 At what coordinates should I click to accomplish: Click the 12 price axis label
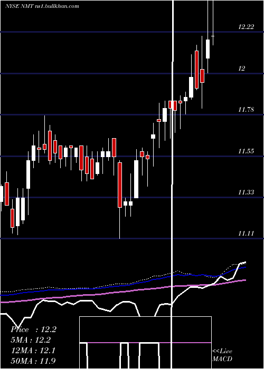[242, 69]
